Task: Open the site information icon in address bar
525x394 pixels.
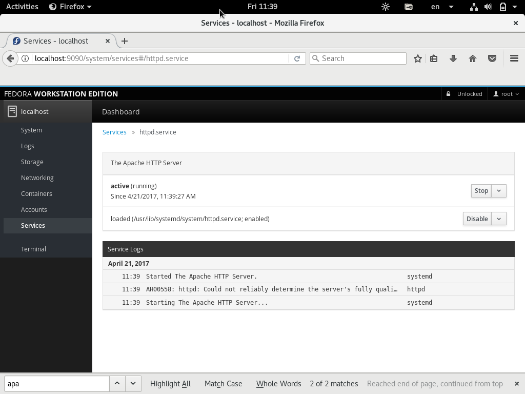Action: pyautogui.click(x=25, y=58)
